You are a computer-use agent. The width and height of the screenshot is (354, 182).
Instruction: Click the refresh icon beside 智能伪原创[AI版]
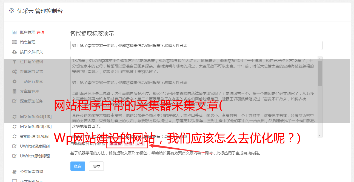point(15,136)
